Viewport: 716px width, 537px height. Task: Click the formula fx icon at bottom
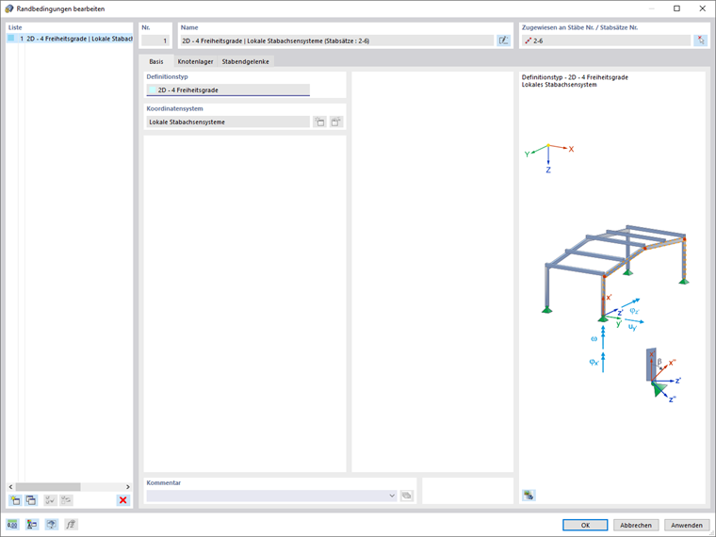pyautogui.click(x=71, y=524)
